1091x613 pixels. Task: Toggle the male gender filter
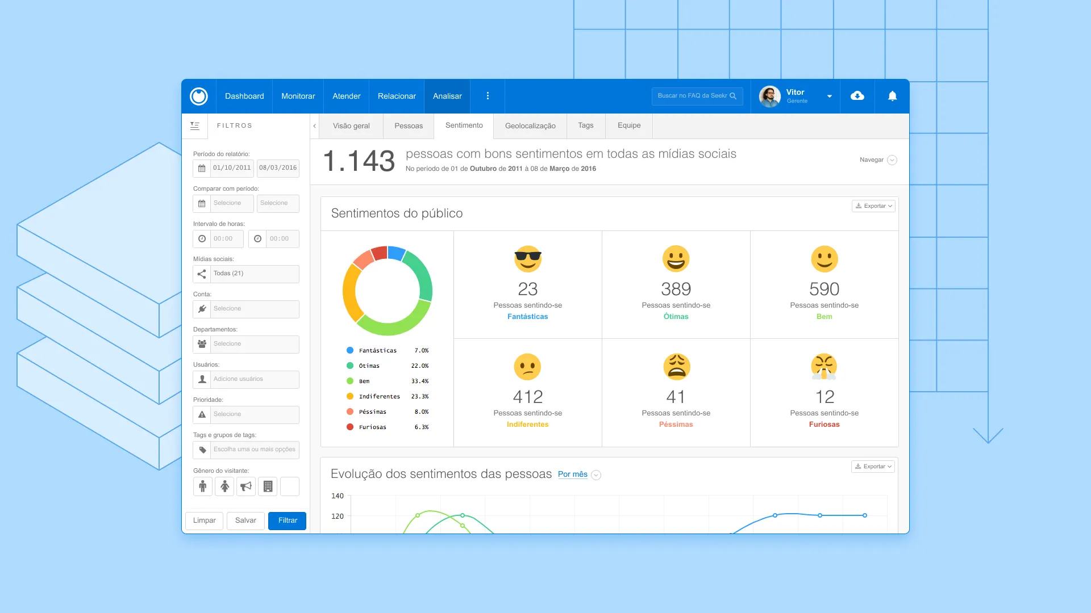click(x=202, y=486)
